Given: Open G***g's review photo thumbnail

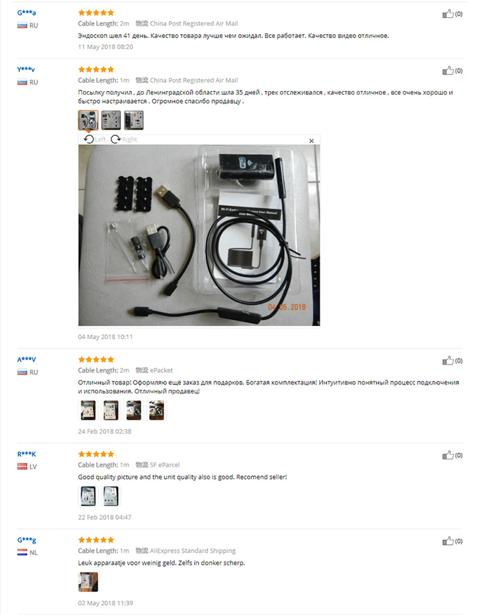Looking at the screenshot, I should point(88,582).
